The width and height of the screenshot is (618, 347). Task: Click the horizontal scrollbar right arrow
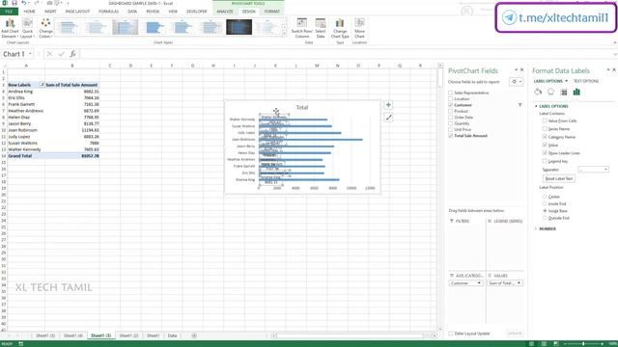pos(434,335)
